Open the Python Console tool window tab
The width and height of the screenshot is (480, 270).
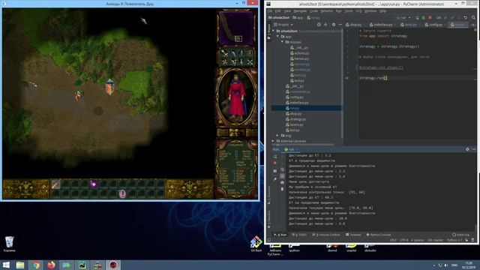pyautogui.click(x=378, y=235)
